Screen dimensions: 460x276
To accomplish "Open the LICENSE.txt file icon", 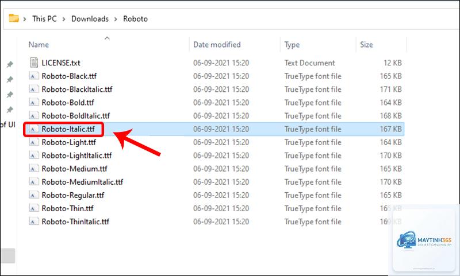I will tap(34, 63).
